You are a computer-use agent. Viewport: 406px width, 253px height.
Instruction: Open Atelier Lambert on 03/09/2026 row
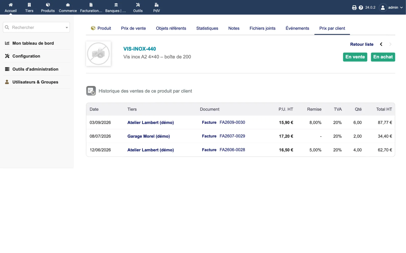point(150,122)
